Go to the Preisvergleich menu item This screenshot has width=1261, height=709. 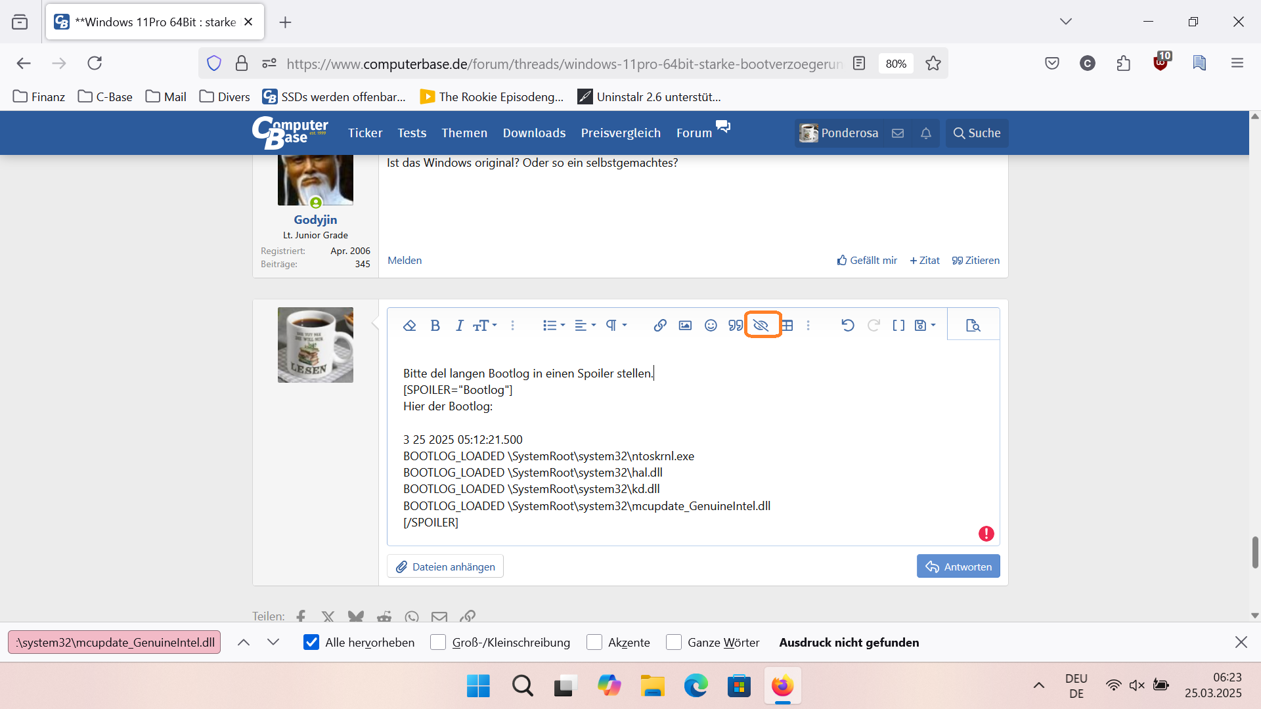(621, 133)
